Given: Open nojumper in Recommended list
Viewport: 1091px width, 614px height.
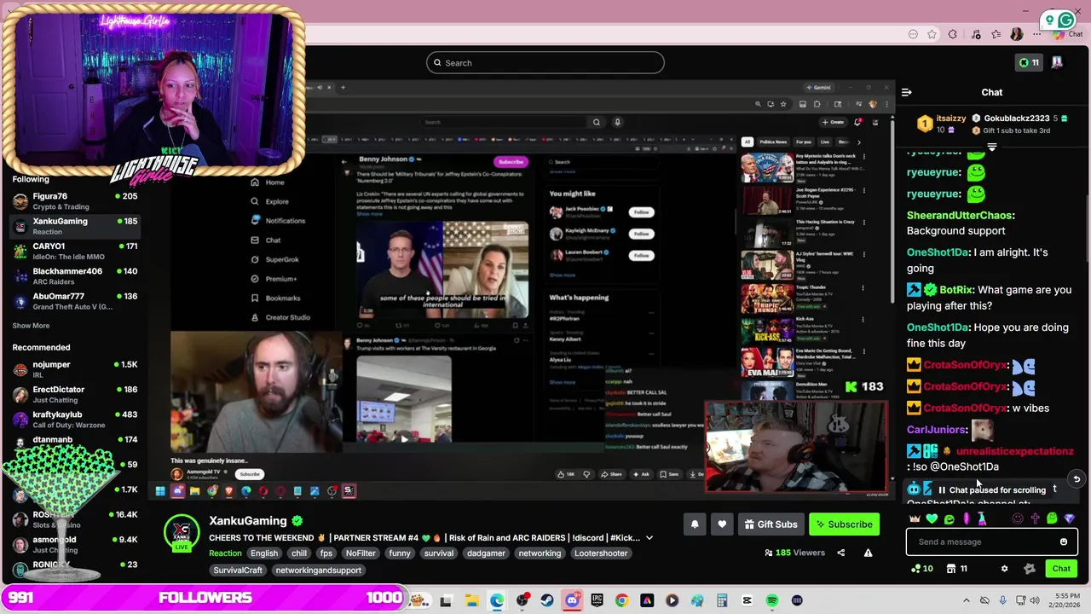Looking at the screenshot, I should point(75,369).
